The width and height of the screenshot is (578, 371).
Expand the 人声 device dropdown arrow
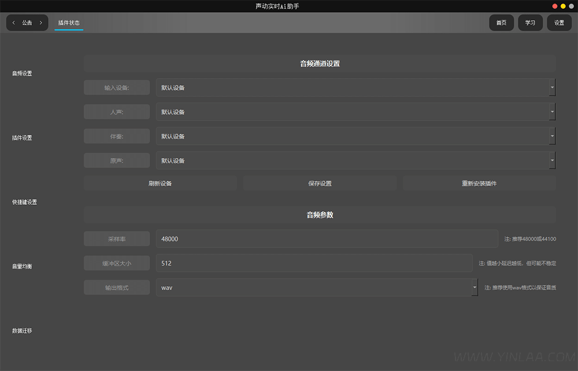coord(552,112)
